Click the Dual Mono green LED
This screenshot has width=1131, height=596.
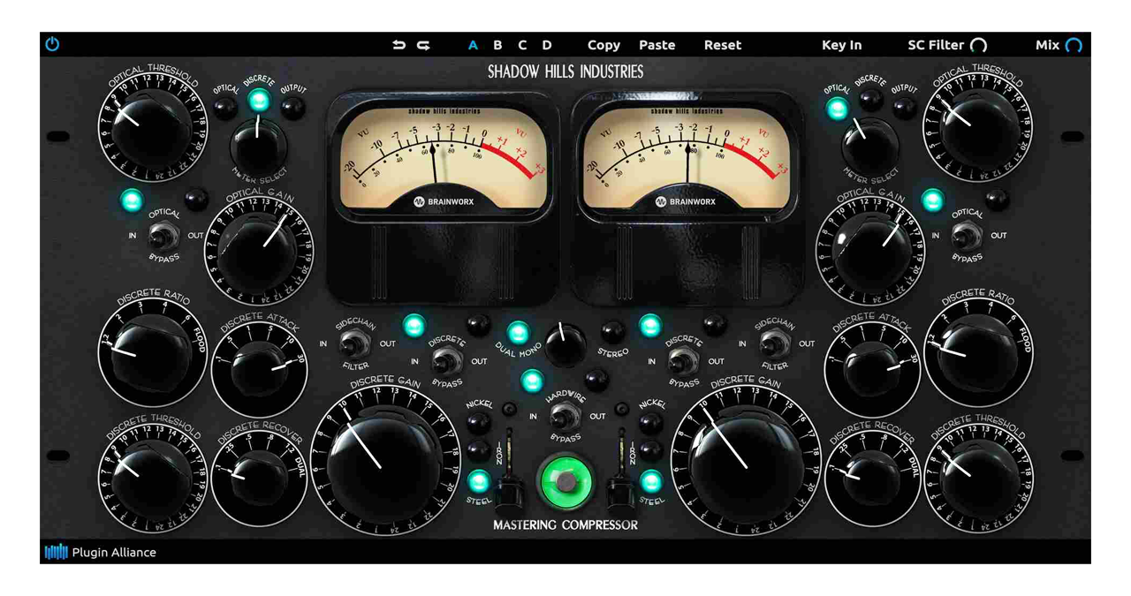coord(519,333)
